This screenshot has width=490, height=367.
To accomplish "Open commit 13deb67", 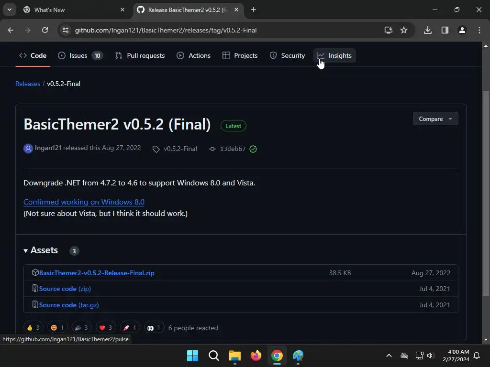I will coord(233,149).
